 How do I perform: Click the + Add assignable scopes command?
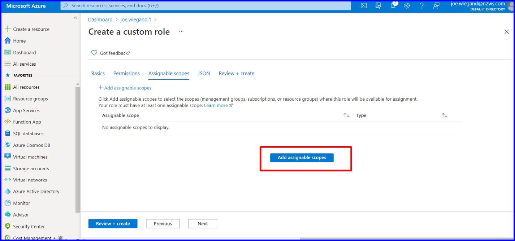pos(125,88)
